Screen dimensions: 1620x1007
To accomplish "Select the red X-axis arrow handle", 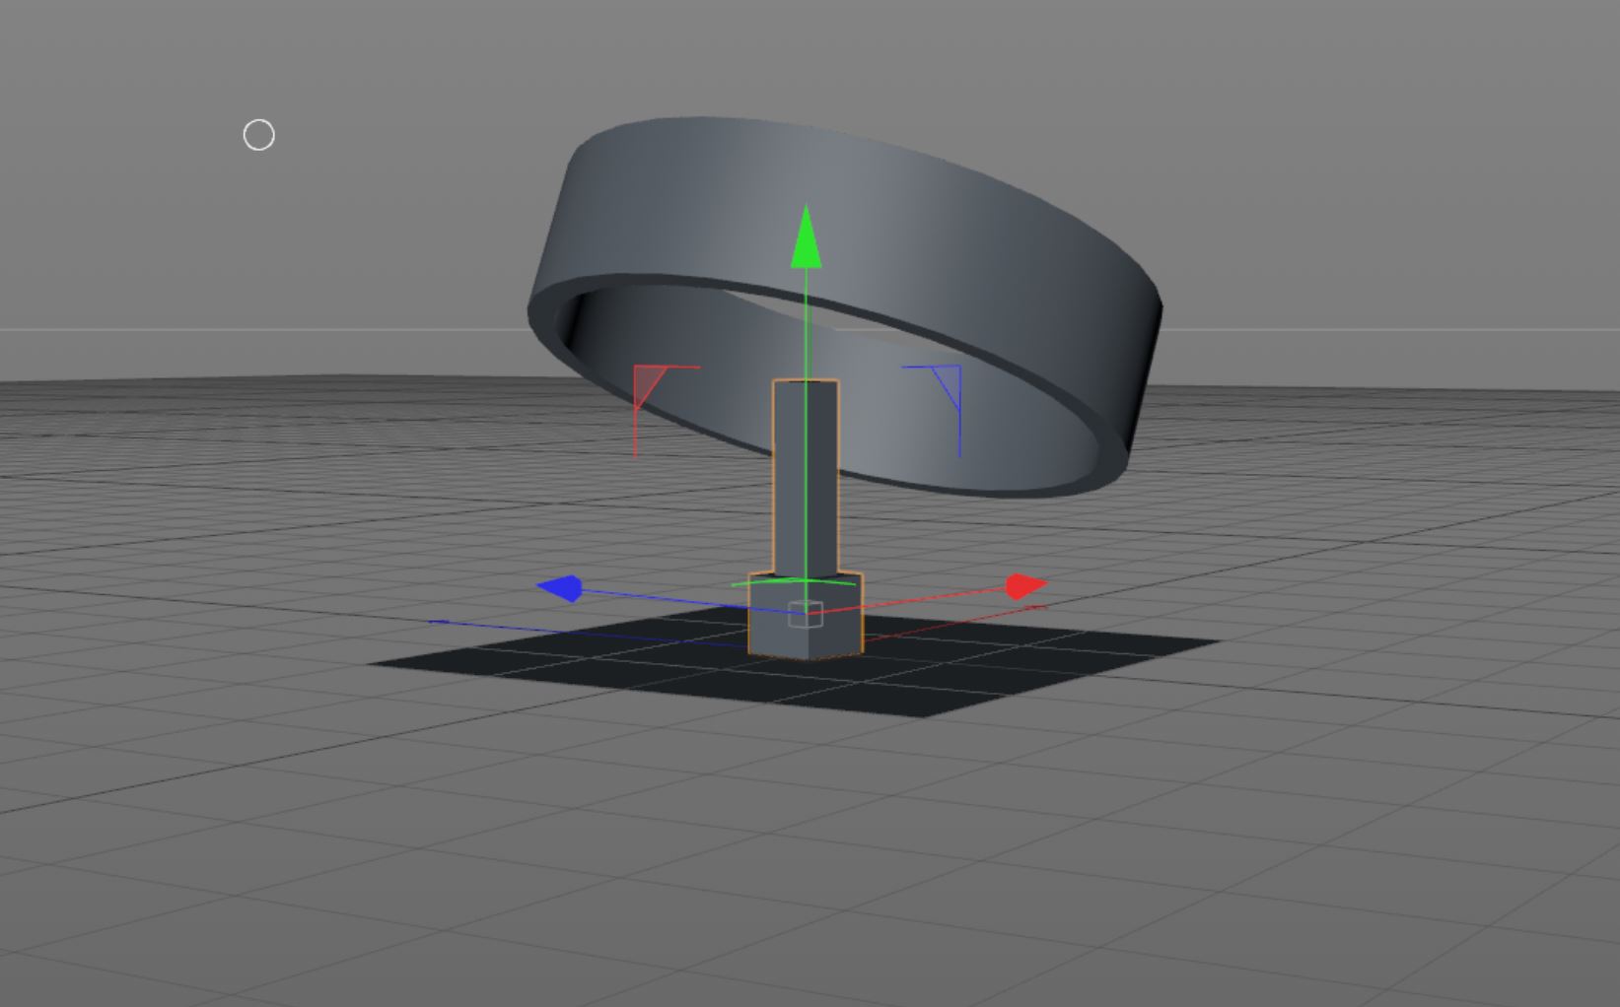I will (1021, 585).
